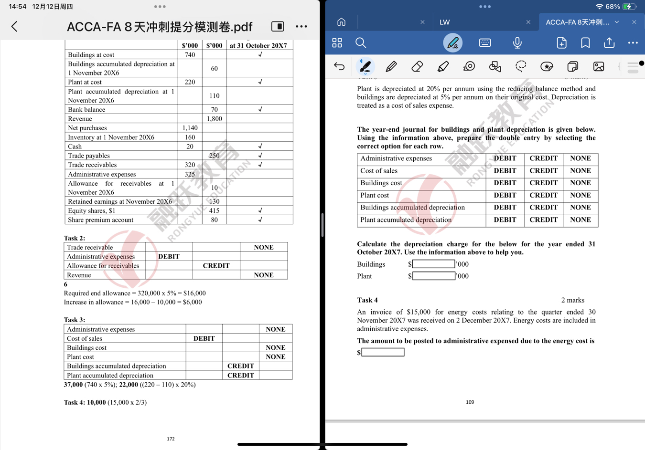This screenshot has height=450, width=645.
Task: Select the keyboard text tool
Action: (484, 43)
